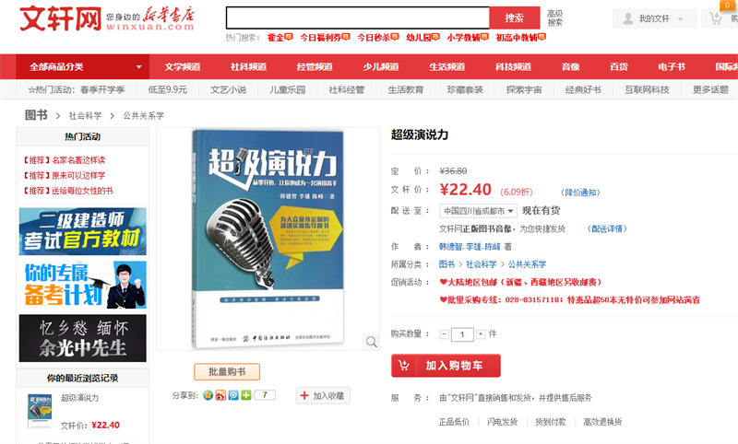Image resolution: width=738 pixels, height=444 pixels.
Task: Focus the top search input field
Action: [x=358, y=18]
